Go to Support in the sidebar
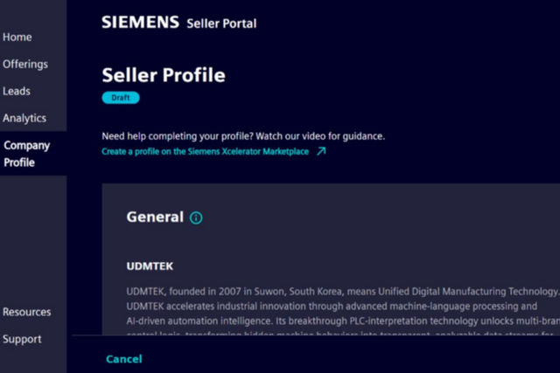Screen dimensions: 560x373 tap(22, 339)
